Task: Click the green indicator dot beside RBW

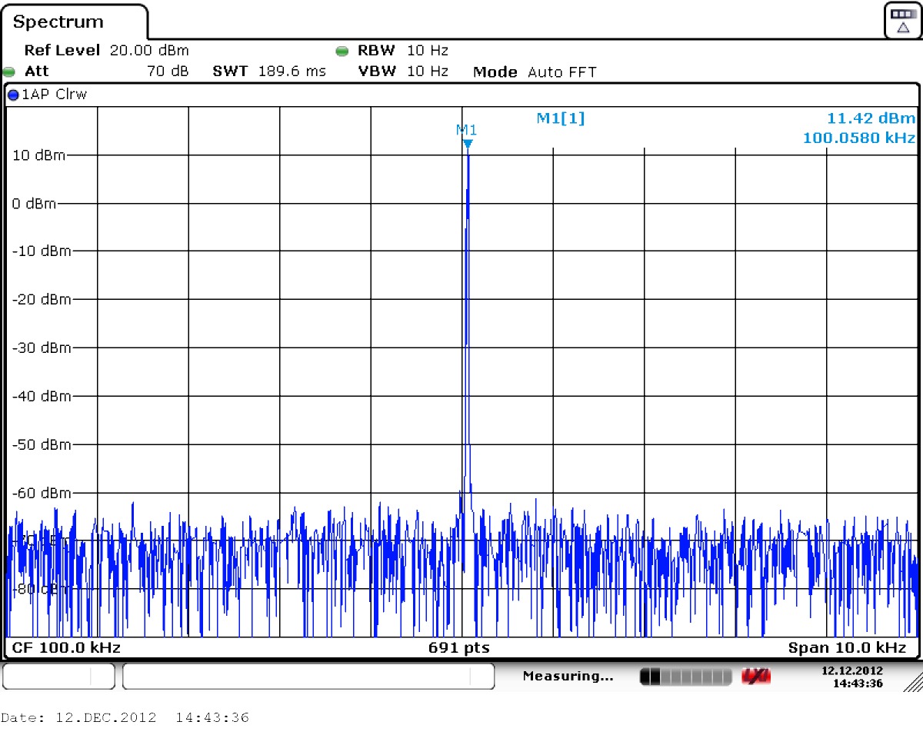Action: click(x=342, y=52)
